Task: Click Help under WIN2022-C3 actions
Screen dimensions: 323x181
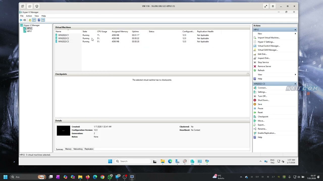Action: 260,137
